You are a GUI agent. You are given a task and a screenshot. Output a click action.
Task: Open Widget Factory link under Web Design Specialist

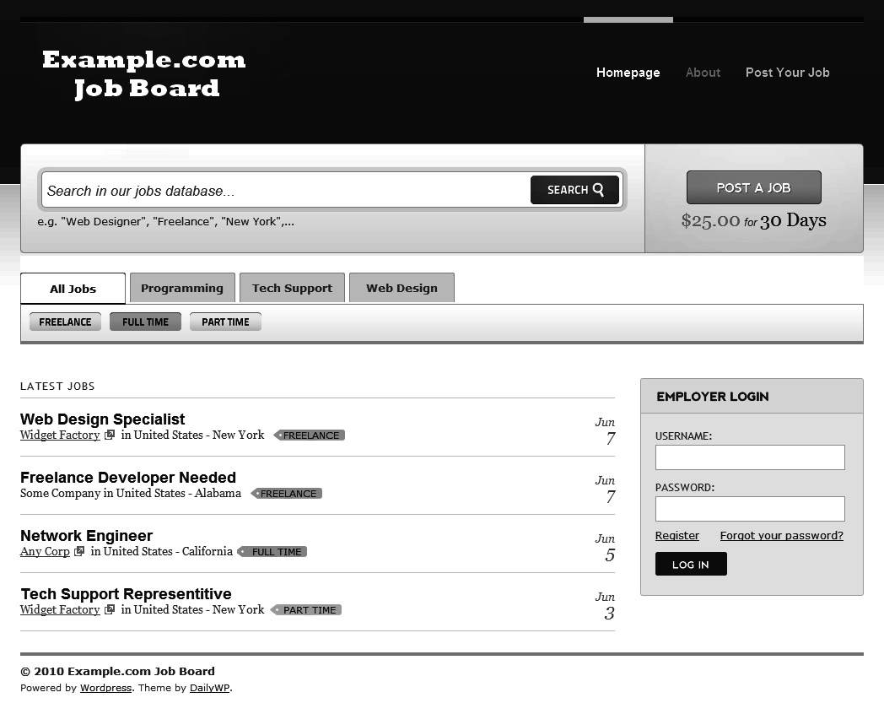click(x=60, y=435)
